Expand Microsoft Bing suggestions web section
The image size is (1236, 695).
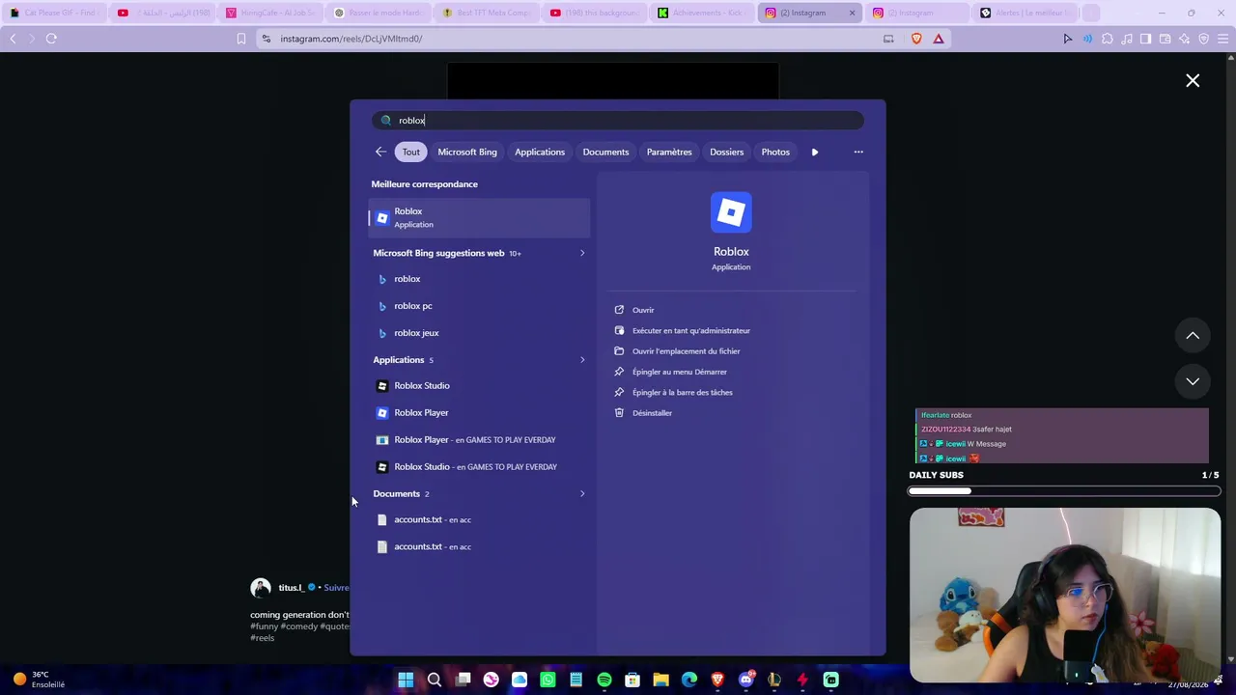click(582, 253)
